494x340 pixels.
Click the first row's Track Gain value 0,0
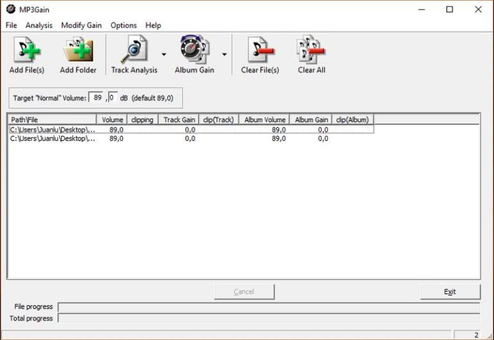click(x=190, y=129)
